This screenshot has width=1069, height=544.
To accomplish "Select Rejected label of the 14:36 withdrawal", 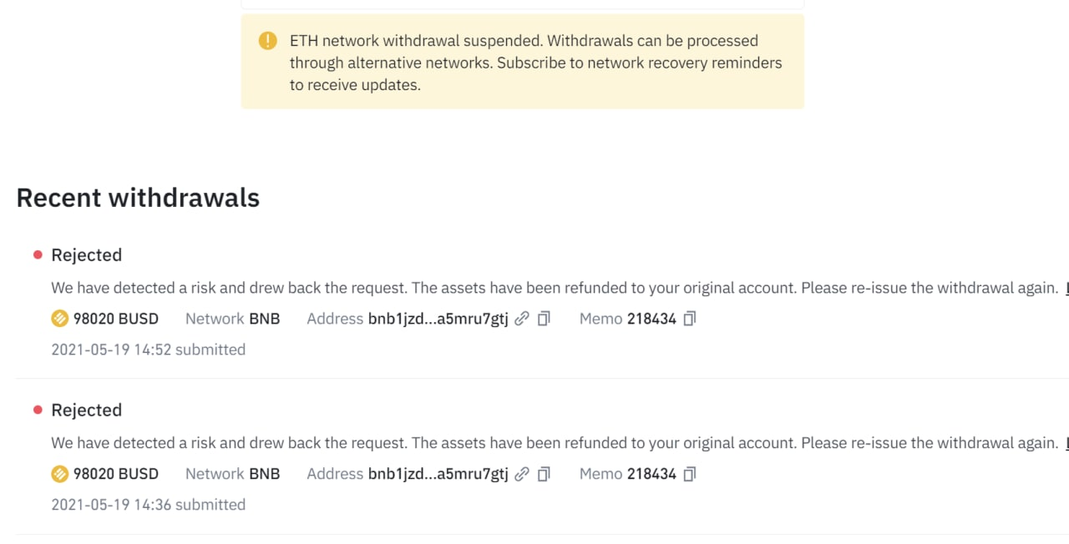I will point(87,411).
